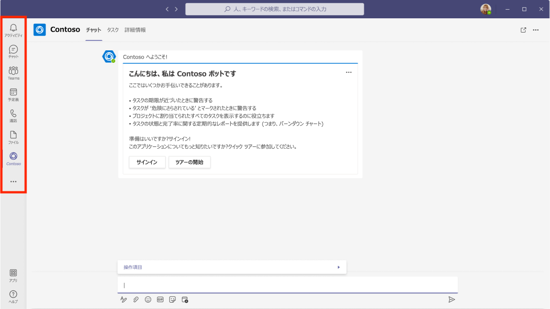Screen dimensions: 550x309
Task: Send the message with arrow icon
Action: [x=452, y=299]
